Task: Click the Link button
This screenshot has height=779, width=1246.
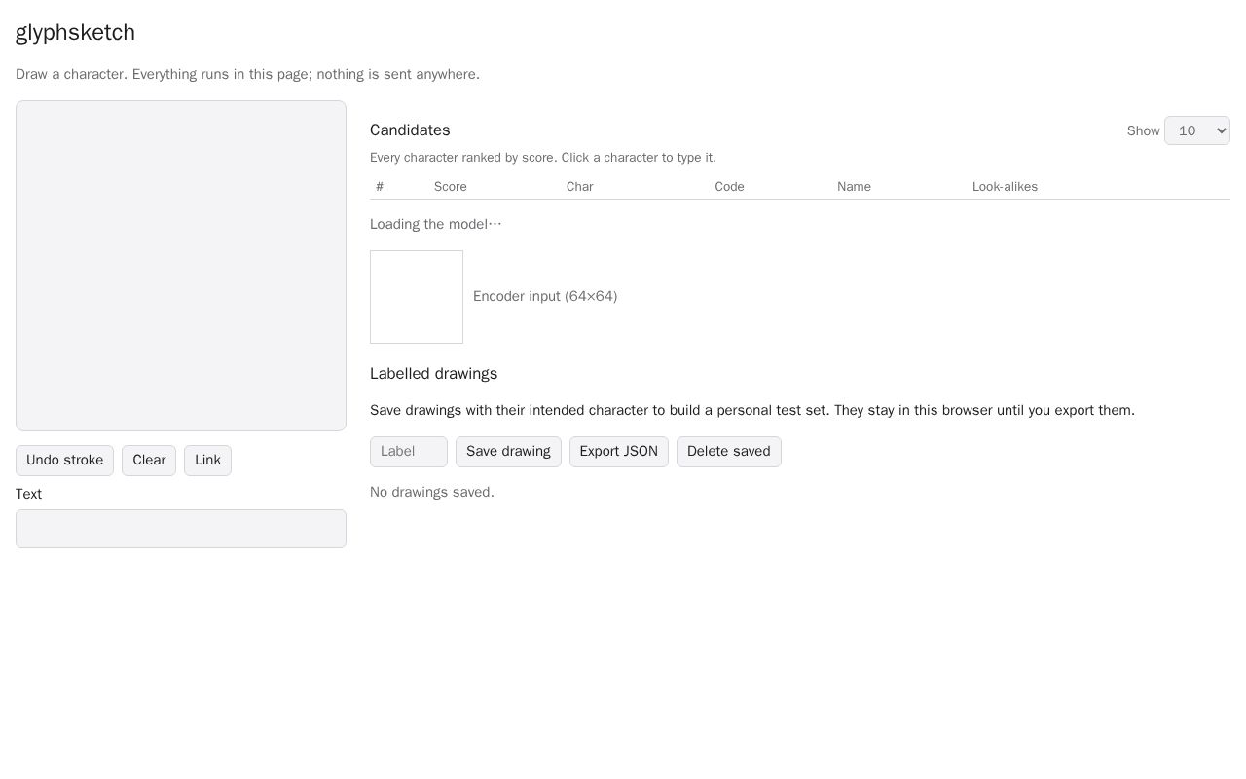Action: tap(207, 461)
